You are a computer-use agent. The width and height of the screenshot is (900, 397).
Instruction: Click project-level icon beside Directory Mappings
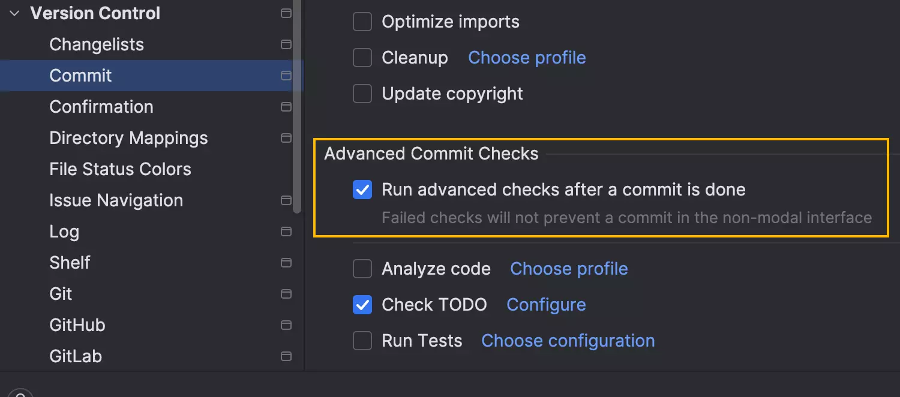tap(286, 138)
